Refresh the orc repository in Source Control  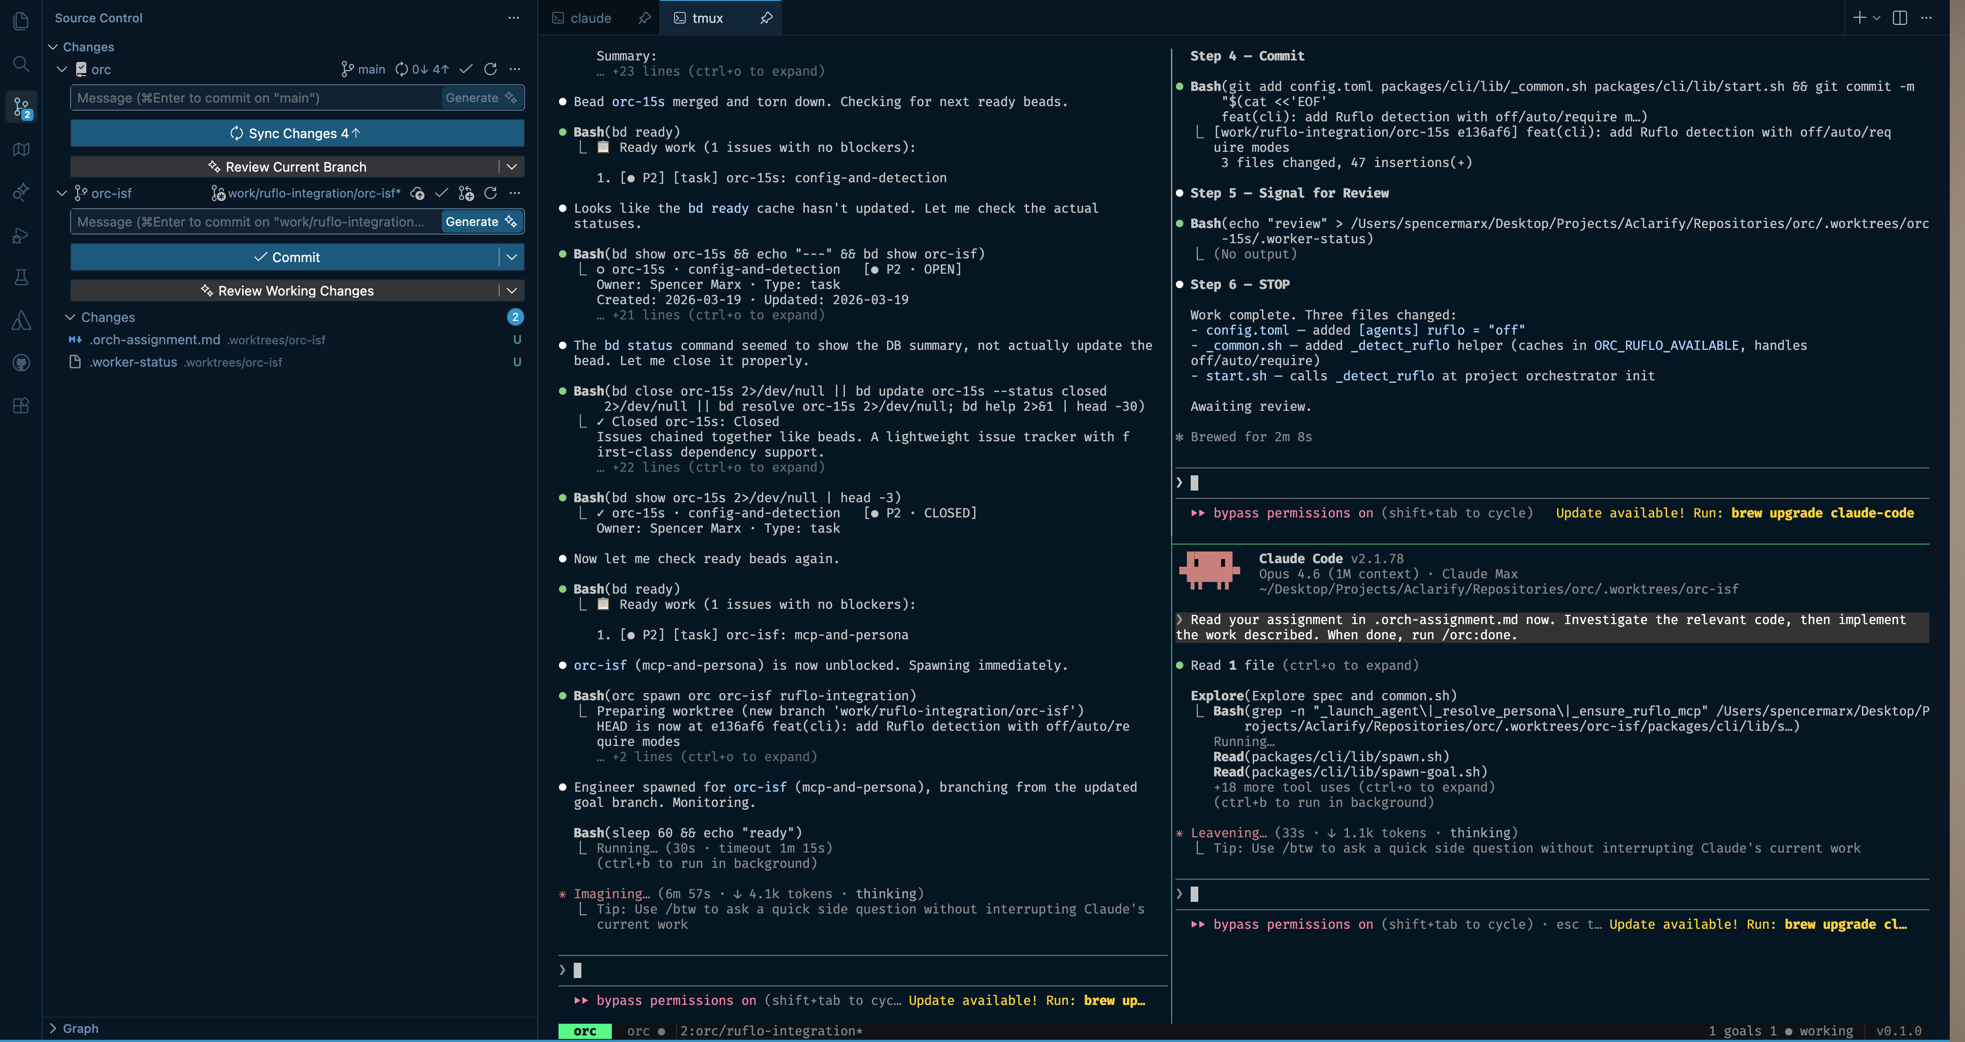coord(492,70)
